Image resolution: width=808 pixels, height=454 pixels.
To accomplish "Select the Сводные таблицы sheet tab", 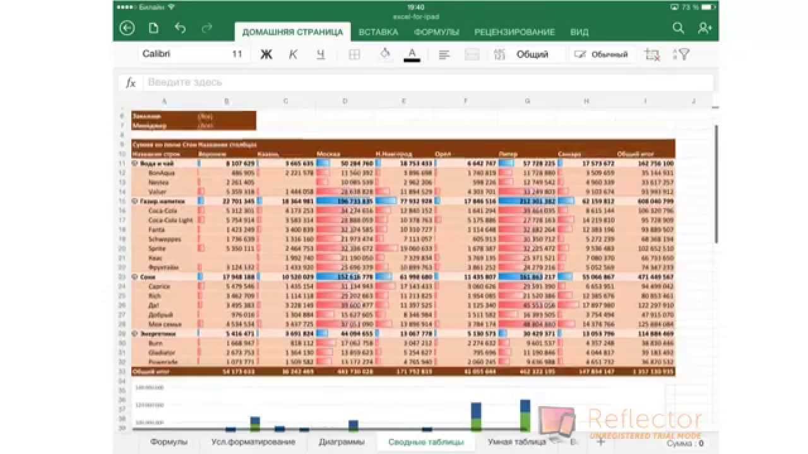I will [425, 442].
